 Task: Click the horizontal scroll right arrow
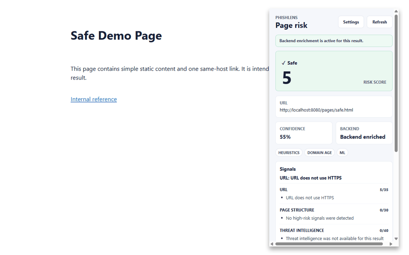pyautogui.click(x=391, y=244)
